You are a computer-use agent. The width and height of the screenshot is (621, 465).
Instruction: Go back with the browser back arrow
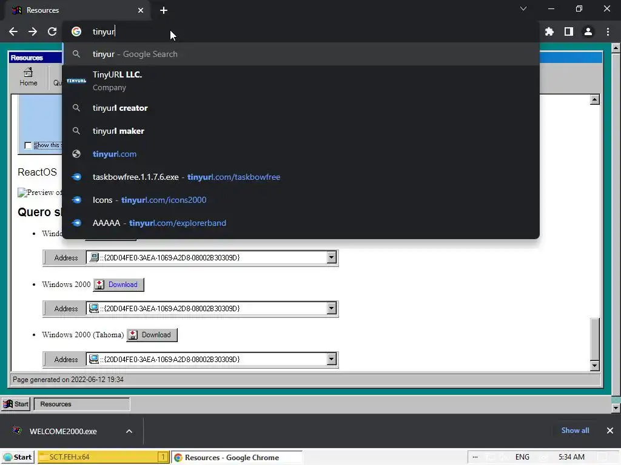[13, 31]
